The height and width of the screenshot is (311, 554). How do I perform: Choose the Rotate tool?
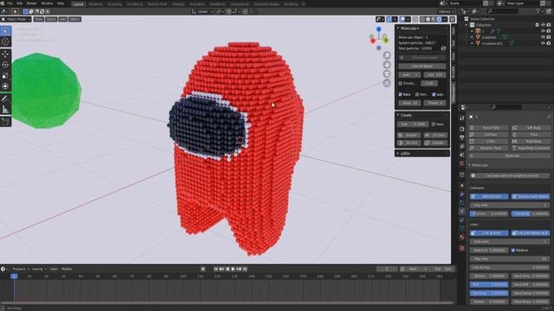[x=5, y=65]
